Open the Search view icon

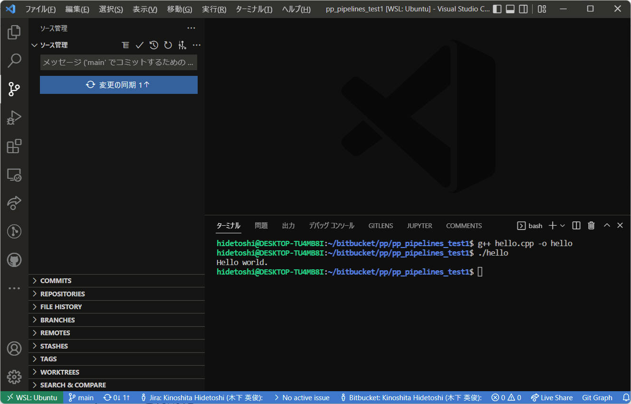[x=14, y=60]
